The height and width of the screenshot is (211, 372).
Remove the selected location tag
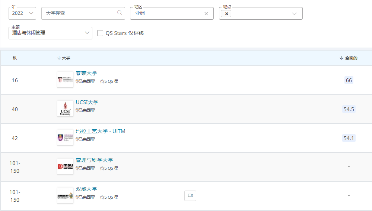226,14
